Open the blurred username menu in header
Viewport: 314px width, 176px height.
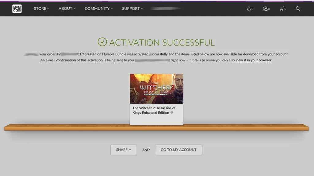click(x=166, y=8)
